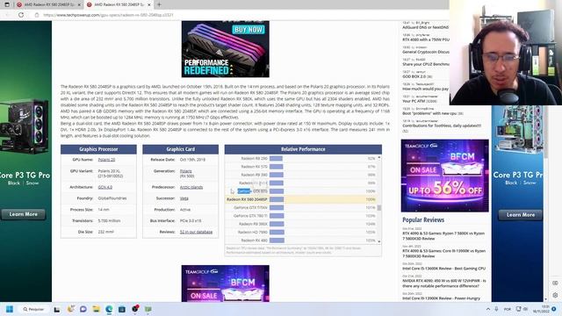
Task: Open the File Explorer folder icon
Action: tap(96, 309)
